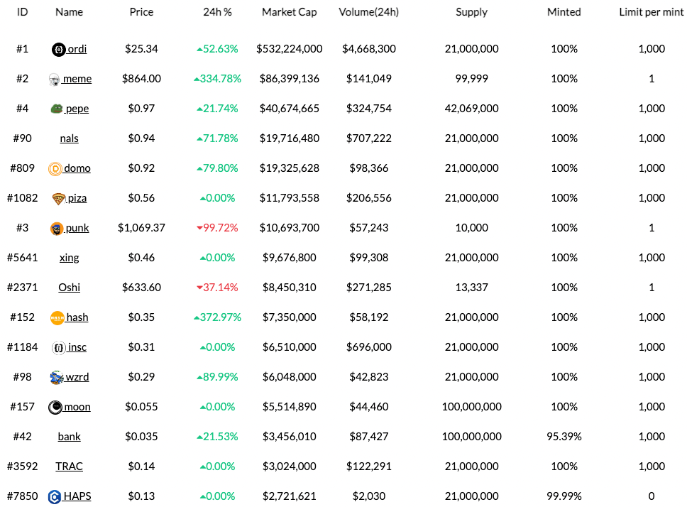Open the TRAC token link
Image resolution: width=687 pixels, height=507 pixels.
[x=69, y=467]
